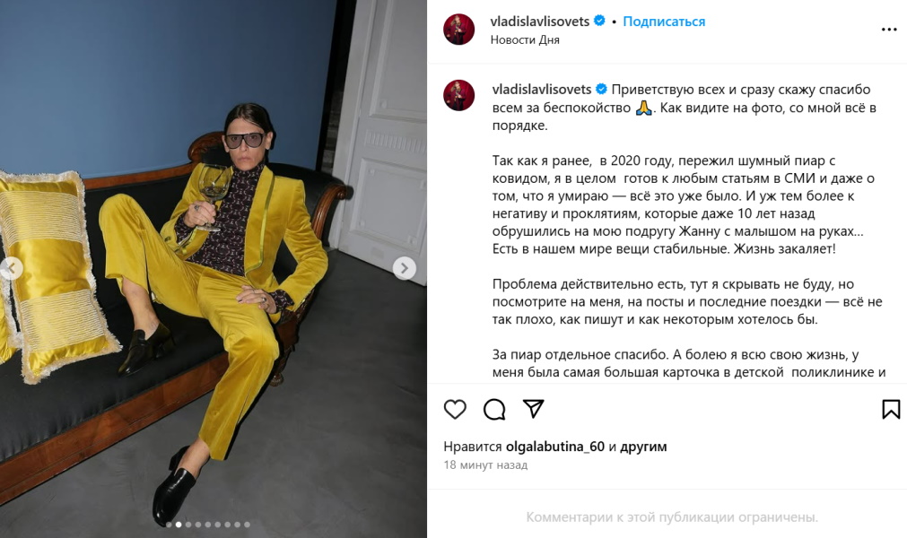Click the yellow suit photo
This screenshot has width=907, height=538.
[x=214, y=269]
